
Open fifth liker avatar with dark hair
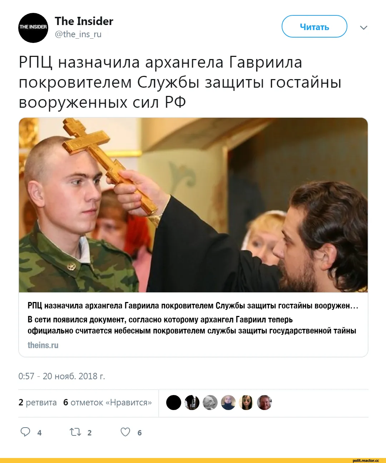click(x=246, y=403)
